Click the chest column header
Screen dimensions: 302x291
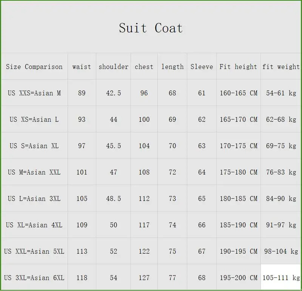coord(144,67)
